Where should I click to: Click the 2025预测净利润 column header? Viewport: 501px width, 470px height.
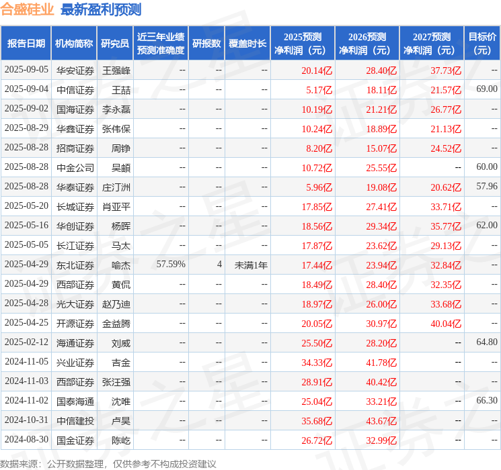tap(303, 44)
